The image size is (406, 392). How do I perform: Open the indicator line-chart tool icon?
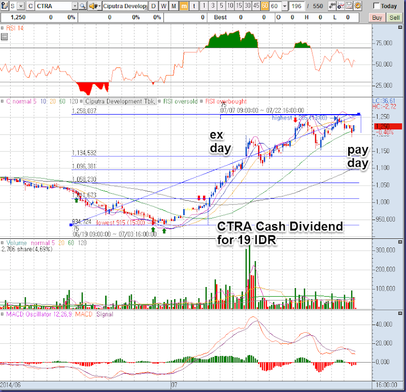341,6
